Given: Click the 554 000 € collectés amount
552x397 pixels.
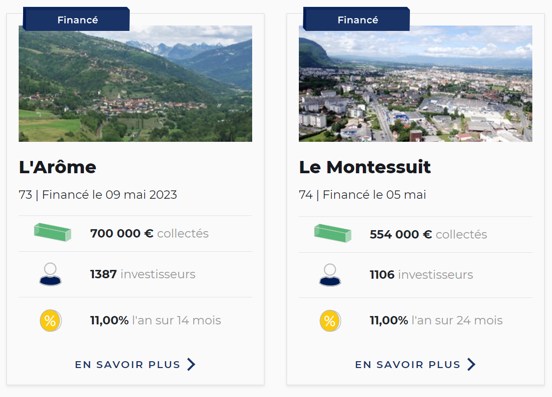Looking at the screenshot, I should tap(429, 235).
